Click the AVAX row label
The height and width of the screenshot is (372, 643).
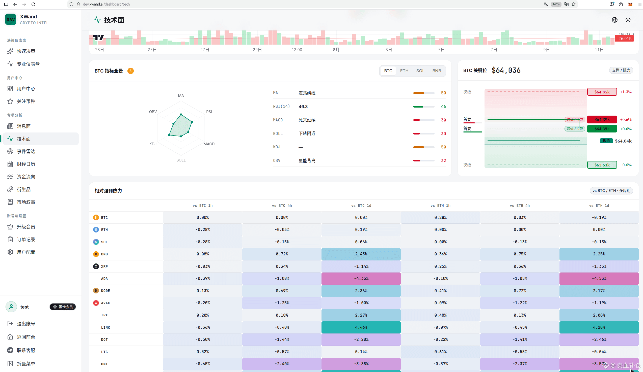(x=105, y=303)
